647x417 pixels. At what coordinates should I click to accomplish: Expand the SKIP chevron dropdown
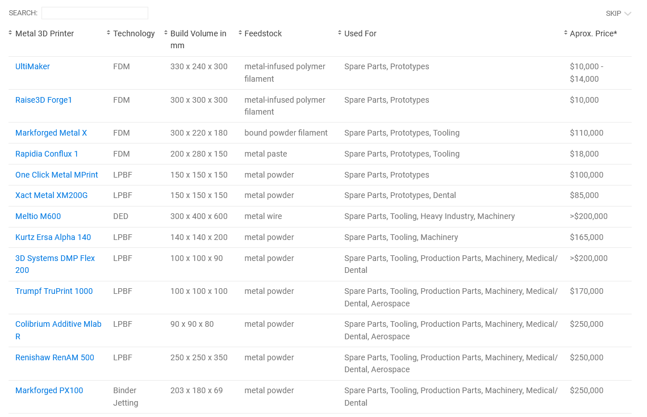pyautogui.click(x=627, y=14)
